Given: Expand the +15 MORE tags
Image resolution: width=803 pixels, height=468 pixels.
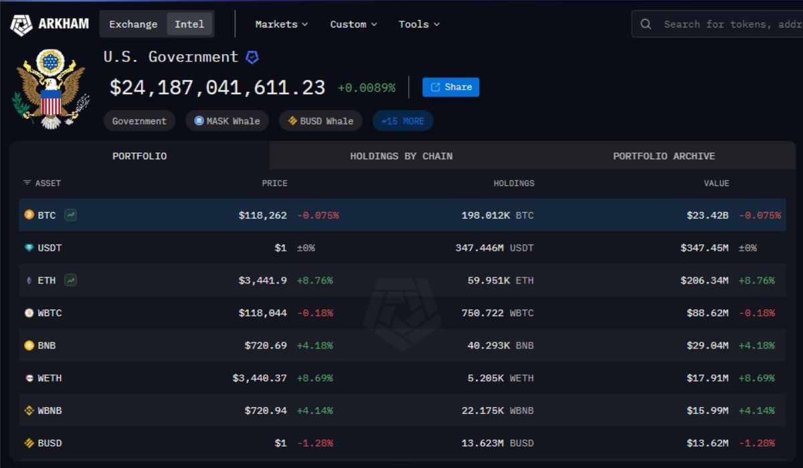Looking at the screenshot, I should [x=403, y=121].
